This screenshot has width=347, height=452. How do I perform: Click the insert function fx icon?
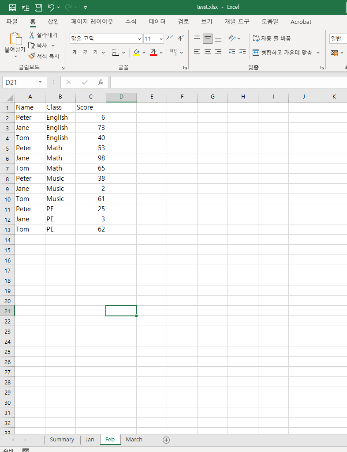101,83
